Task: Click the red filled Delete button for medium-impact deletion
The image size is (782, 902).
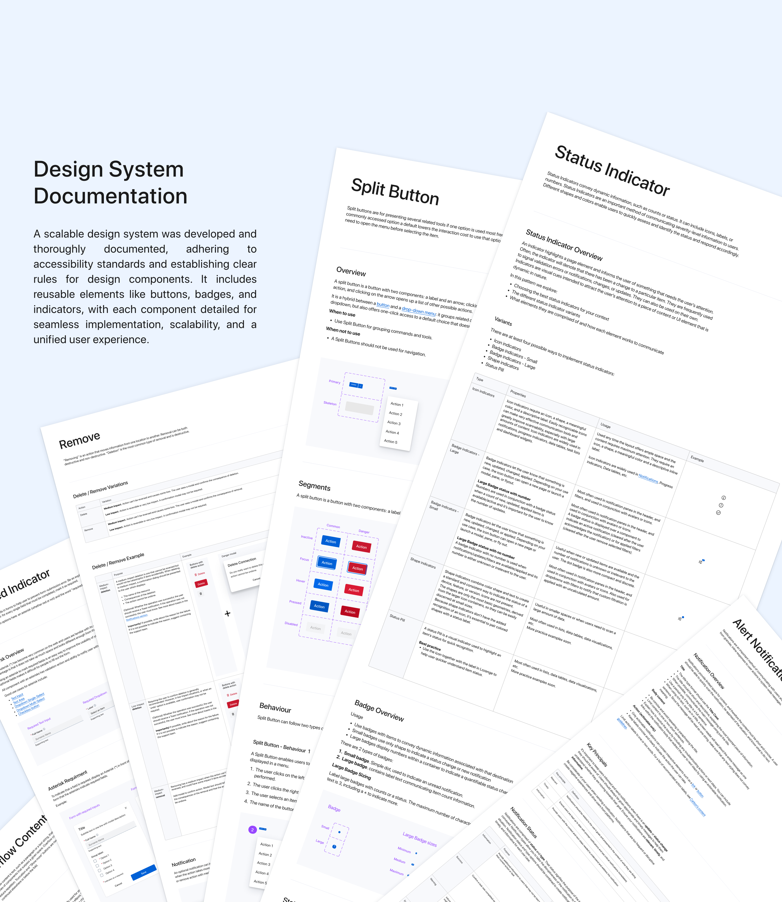Action: (x=201, y=584)
